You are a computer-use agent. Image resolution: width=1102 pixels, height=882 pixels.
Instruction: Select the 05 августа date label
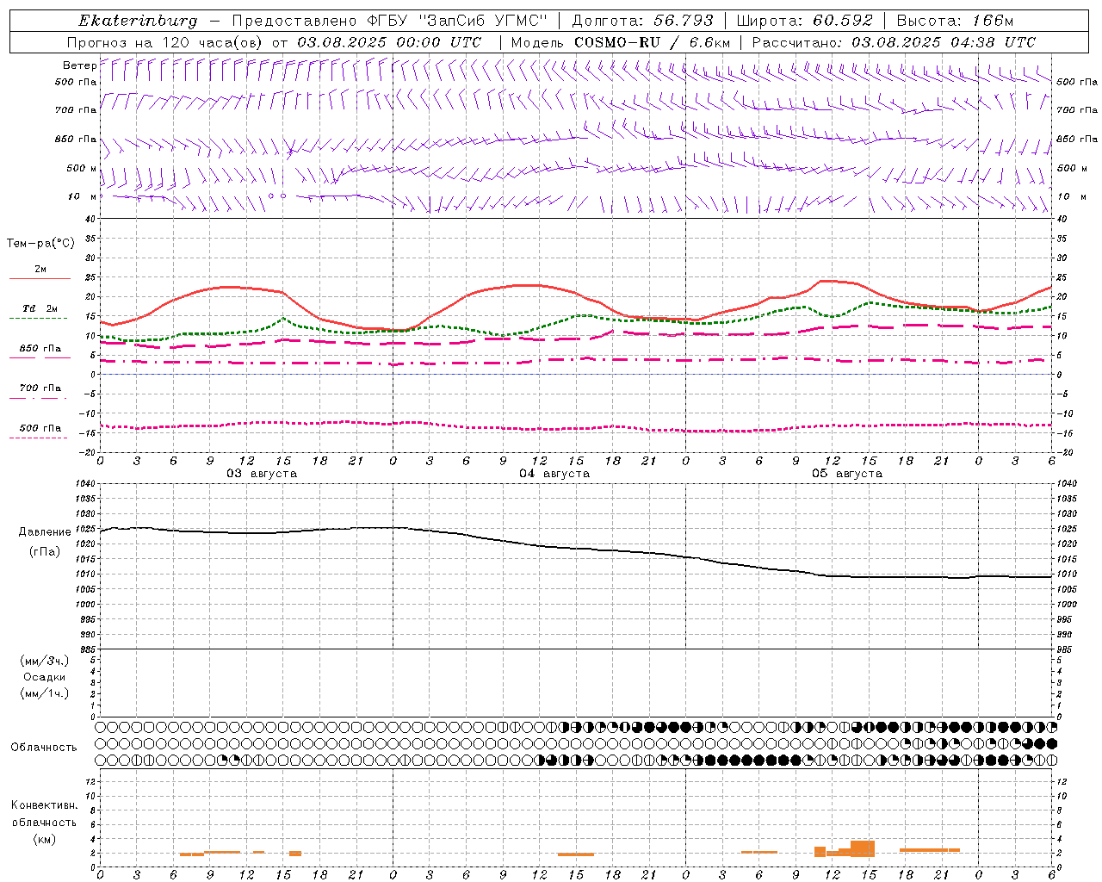click(847, 474)
